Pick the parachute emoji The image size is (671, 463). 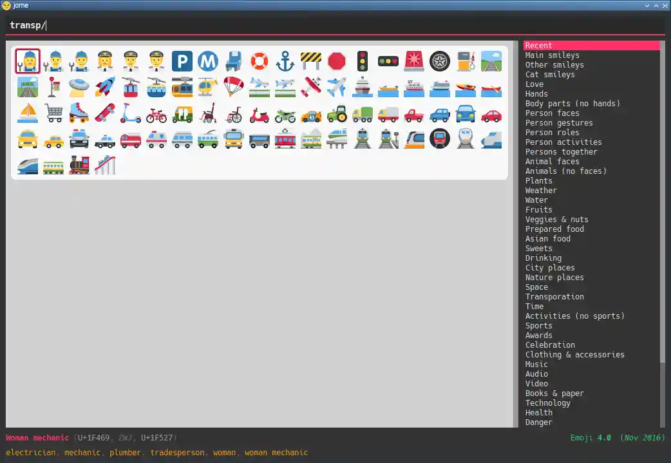(234, 87)
